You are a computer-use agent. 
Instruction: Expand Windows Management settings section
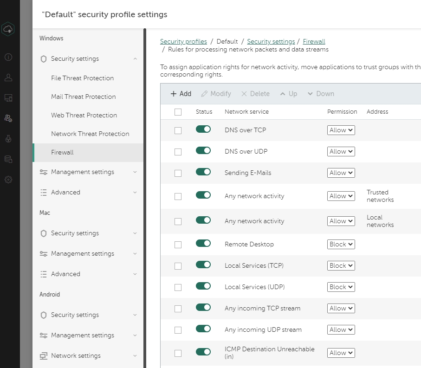tap(88, 172)
